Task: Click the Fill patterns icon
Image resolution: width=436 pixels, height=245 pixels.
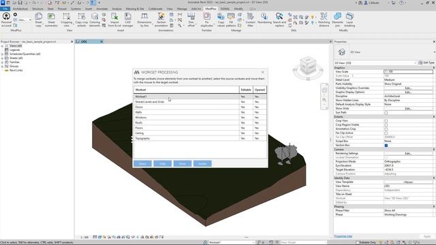Action: click(231, 20)
